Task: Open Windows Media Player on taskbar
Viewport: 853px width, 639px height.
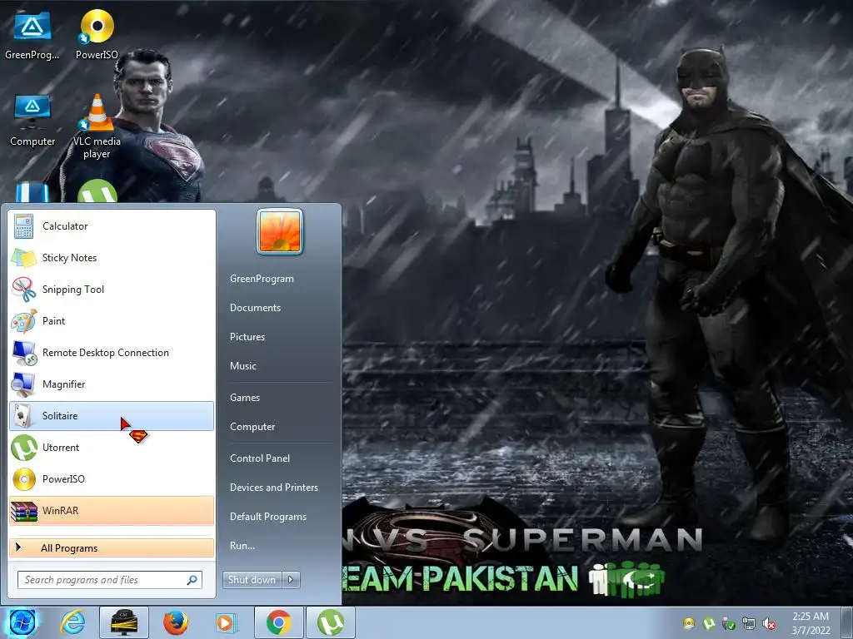Action: [x=226, y=622]
